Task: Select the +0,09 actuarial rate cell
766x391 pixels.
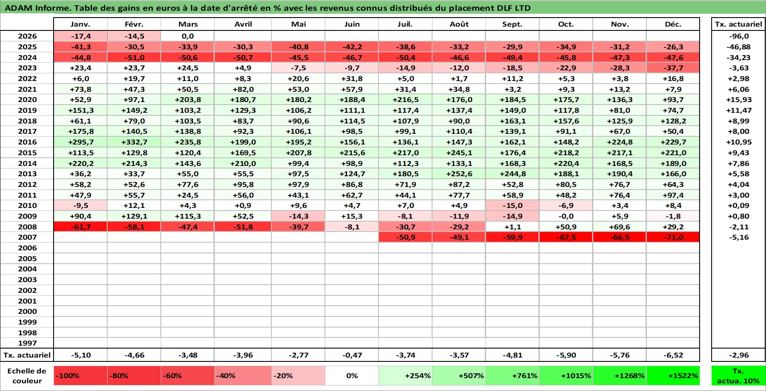Action: coord(739,205)
